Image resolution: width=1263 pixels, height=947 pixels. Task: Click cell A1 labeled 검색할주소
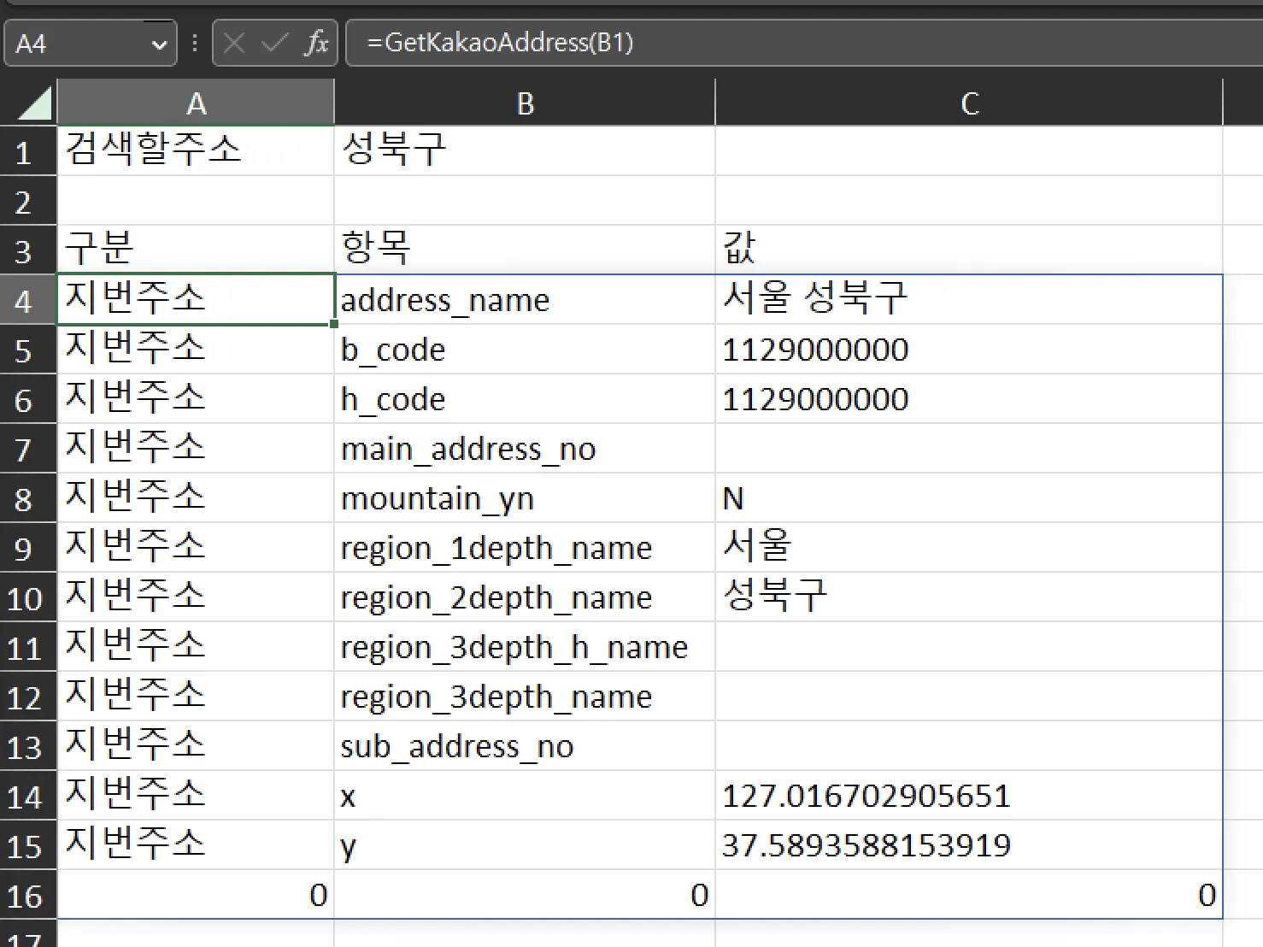tap(196, 151)
